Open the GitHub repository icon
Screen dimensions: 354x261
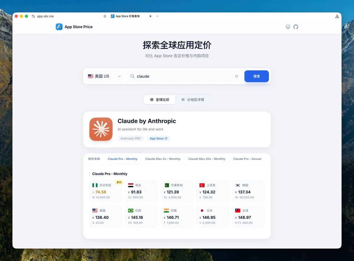[296, 27]
